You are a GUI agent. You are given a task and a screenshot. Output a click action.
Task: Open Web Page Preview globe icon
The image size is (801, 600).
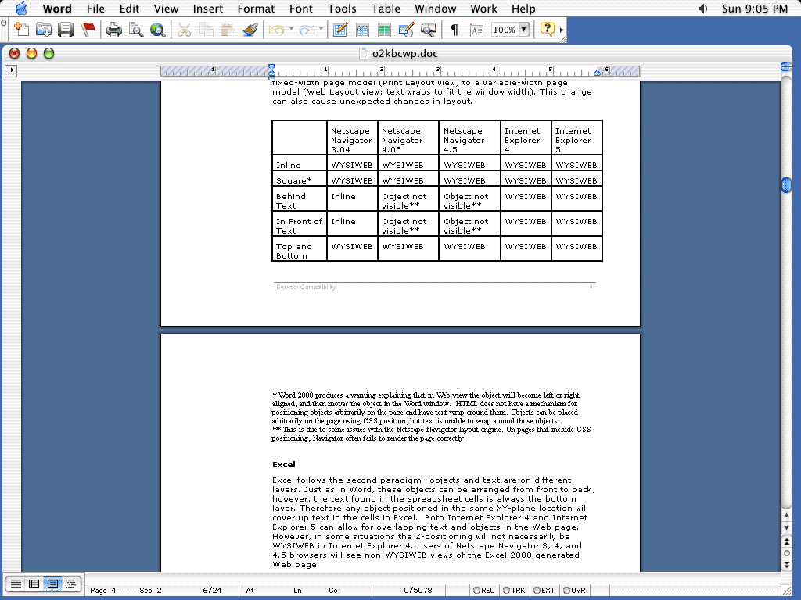tap(157, 30)
